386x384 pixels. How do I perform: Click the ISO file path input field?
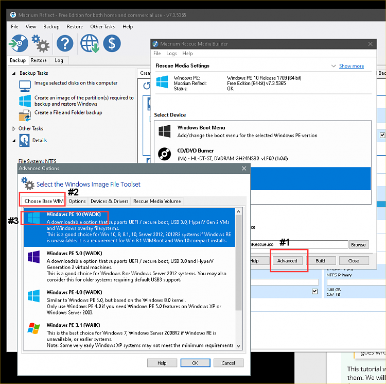tap(299, 244)
